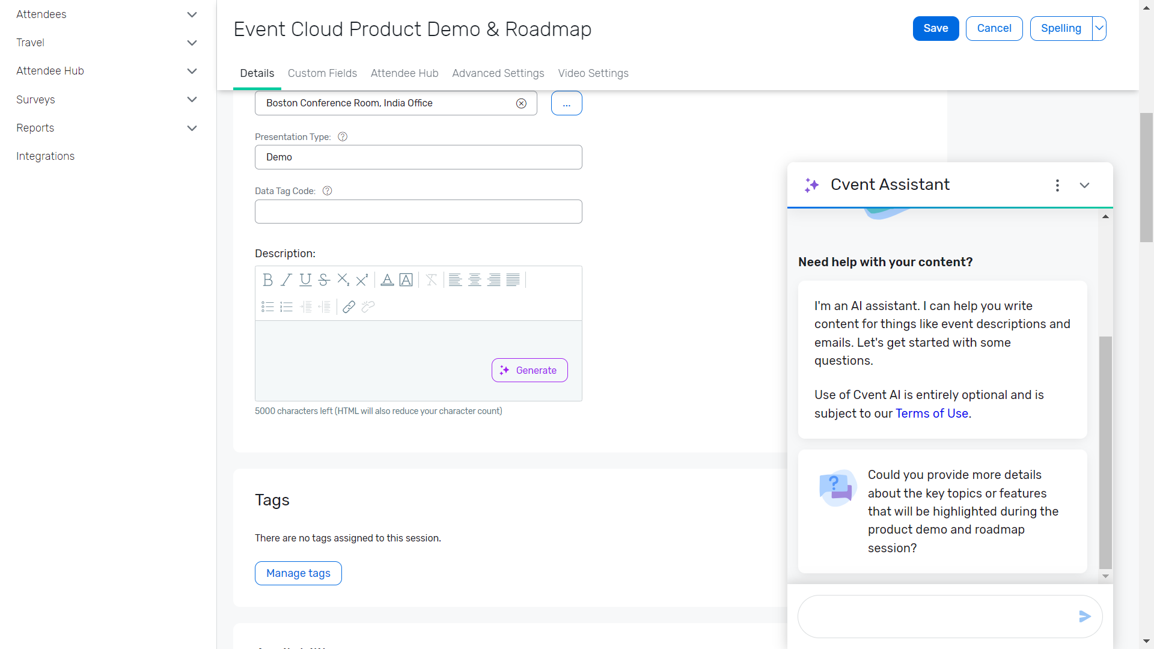The image size is (1154, 649).
Task: Apply strikethrough in description toolbar
Action: tap(324, 279)
